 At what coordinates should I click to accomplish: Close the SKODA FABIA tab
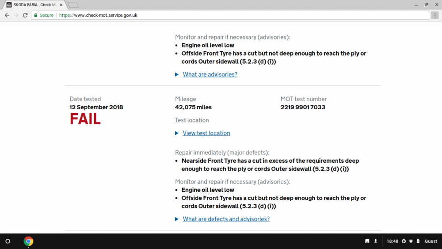(x=61, y=5)
